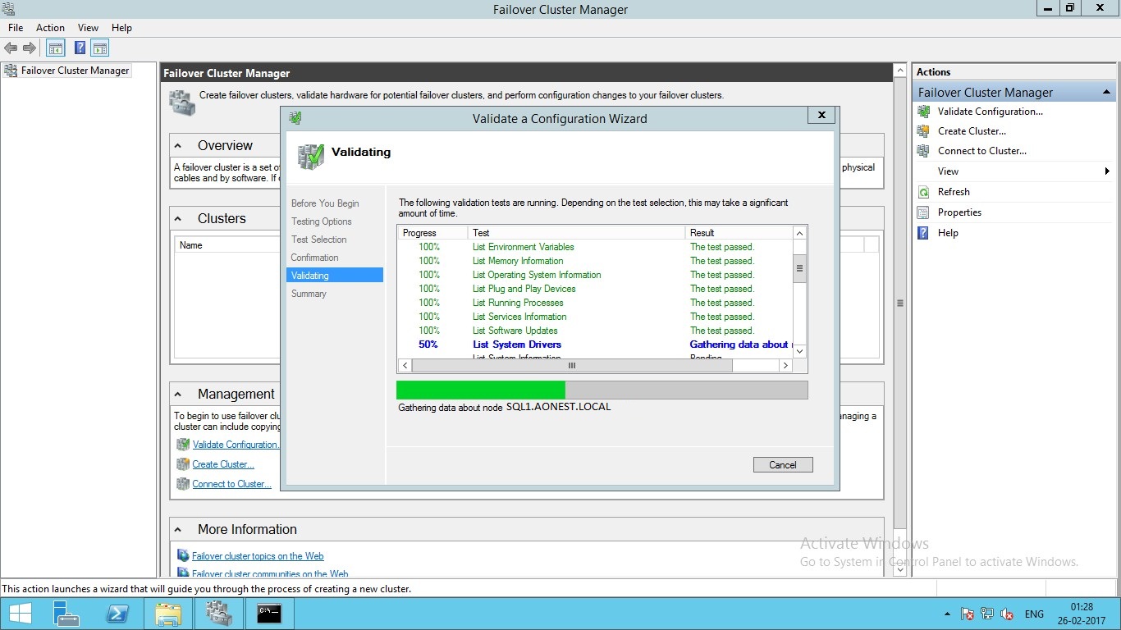
Task: Click the Validate Configuration link under Management
Action: tap(236, 445)
